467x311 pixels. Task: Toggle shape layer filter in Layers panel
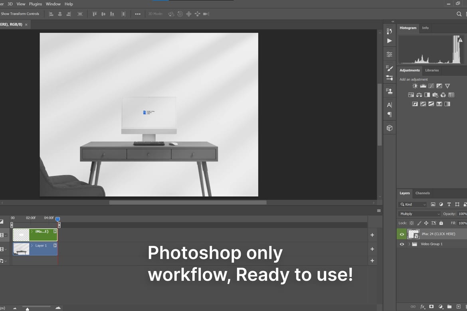[x=457, y=205]
